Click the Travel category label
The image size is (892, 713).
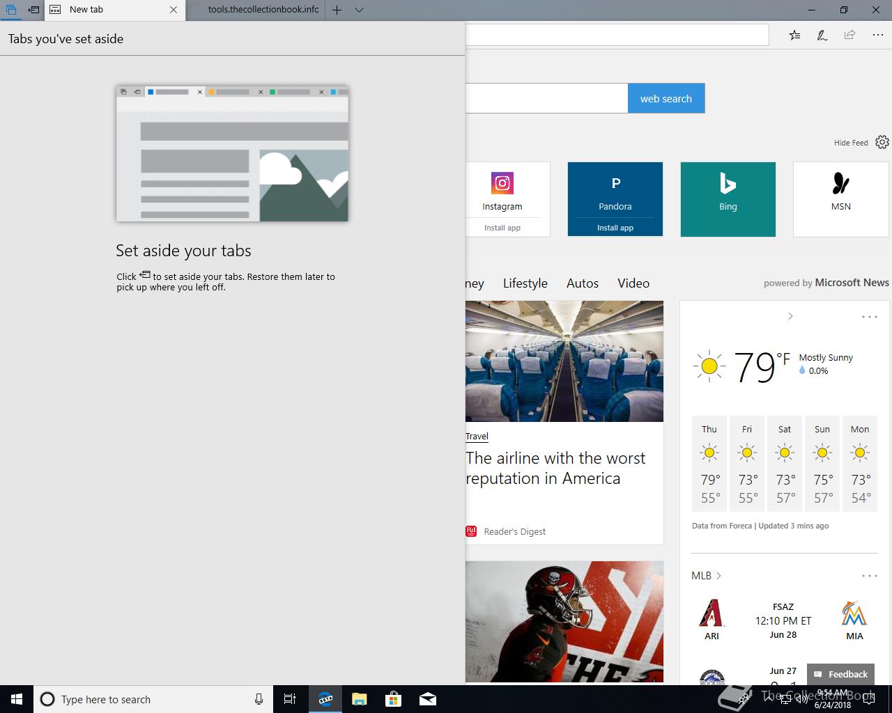(x=477, y=437)
